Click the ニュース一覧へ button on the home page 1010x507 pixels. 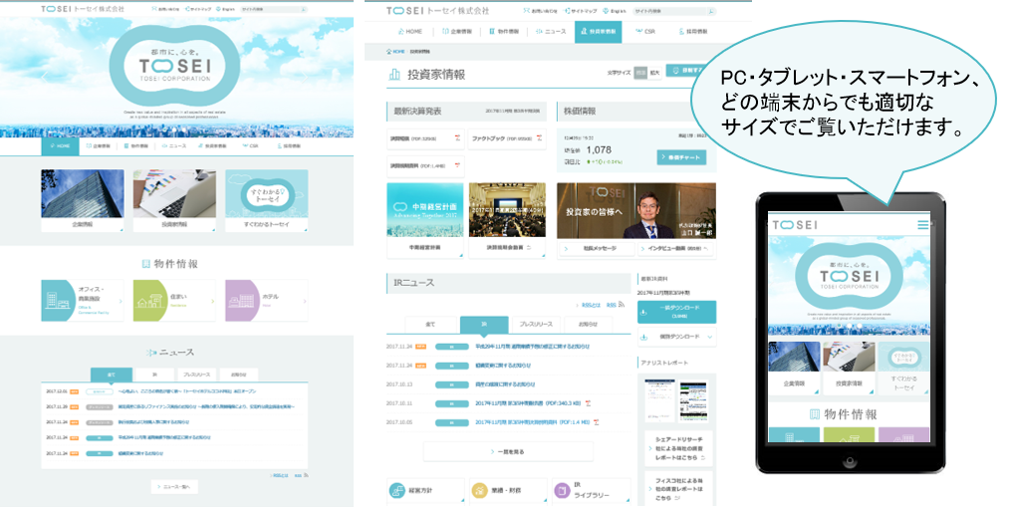(x=174, y=487)
